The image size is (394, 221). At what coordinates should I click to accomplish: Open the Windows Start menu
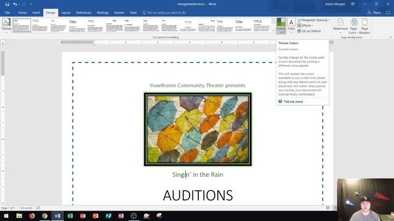6,215
